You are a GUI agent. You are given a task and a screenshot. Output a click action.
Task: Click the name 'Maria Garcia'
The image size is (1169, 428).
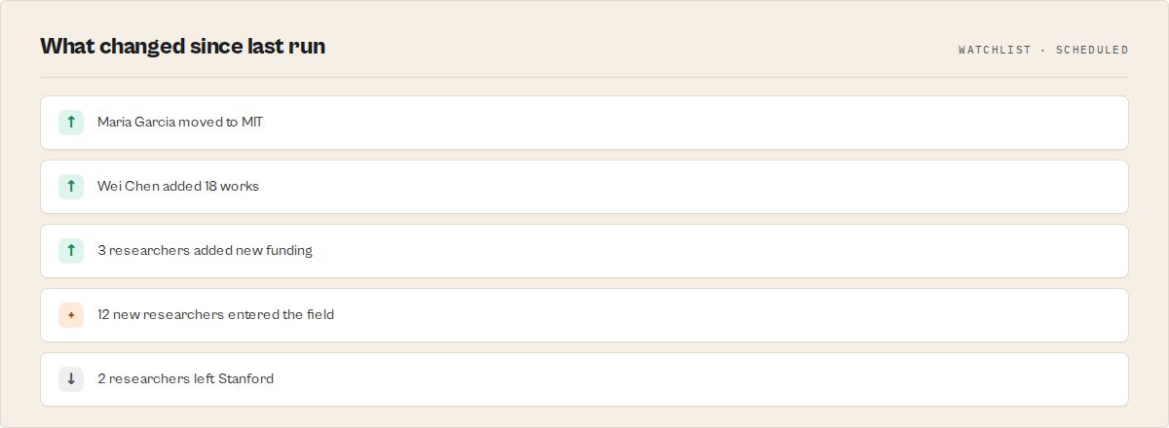click(x=135, y=123)
